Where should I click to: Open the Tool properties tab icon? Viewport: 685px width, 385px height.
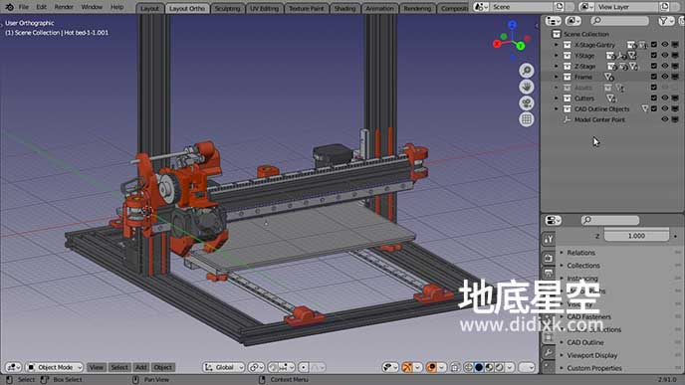point(549,239)
